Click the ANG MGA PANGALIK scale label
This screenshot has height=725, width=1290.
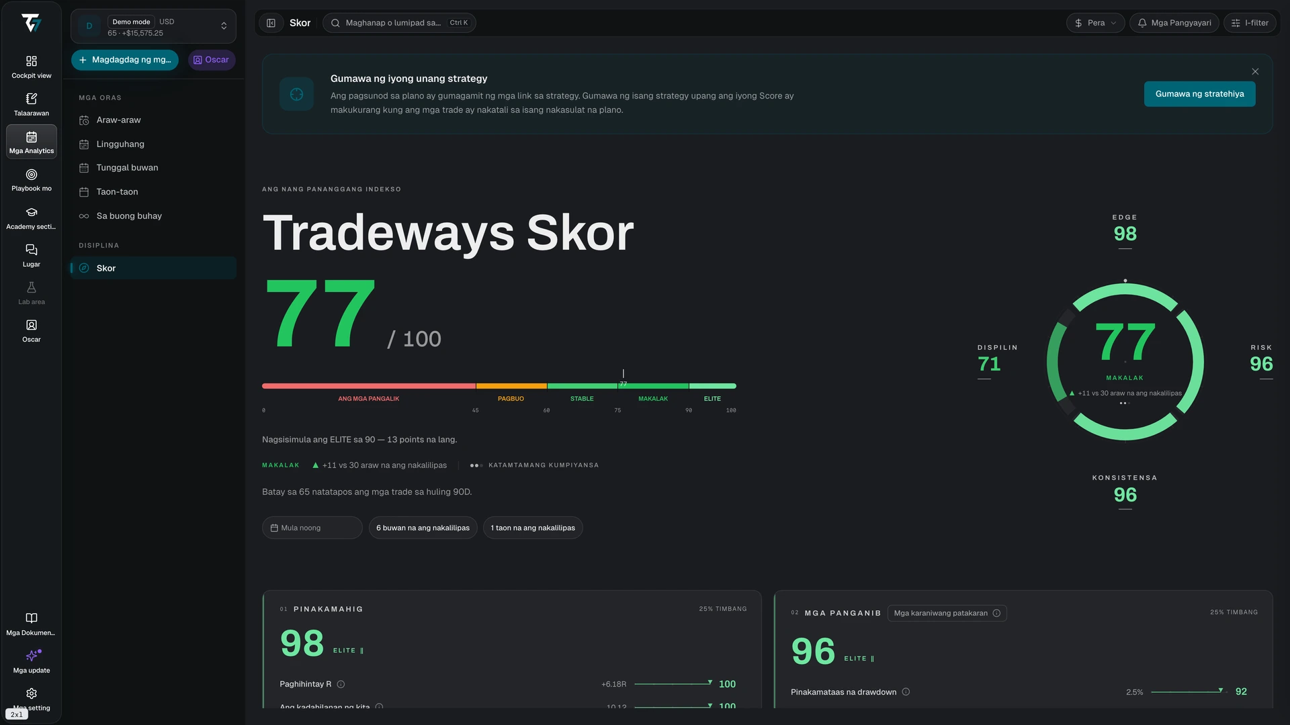point(368,399)
